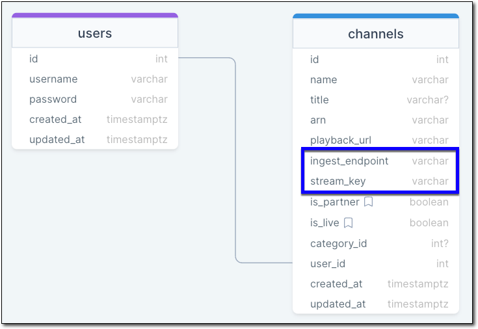Select the password field in users
Screen dimensions: 478x329
95,99
